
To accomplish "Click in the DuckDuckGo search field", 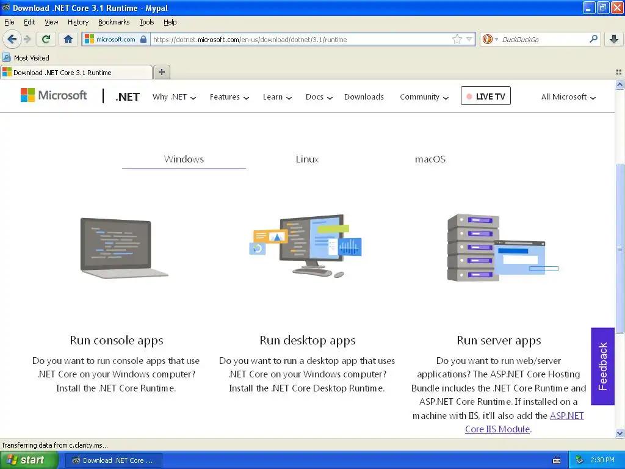I will pyautogui.click(x=543, y=40).
